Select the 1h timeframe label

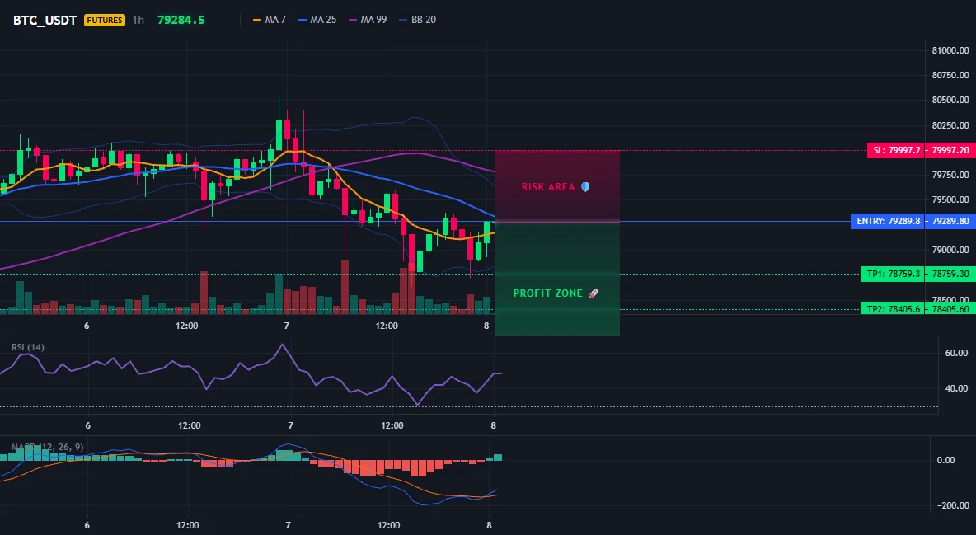[138, 20]
